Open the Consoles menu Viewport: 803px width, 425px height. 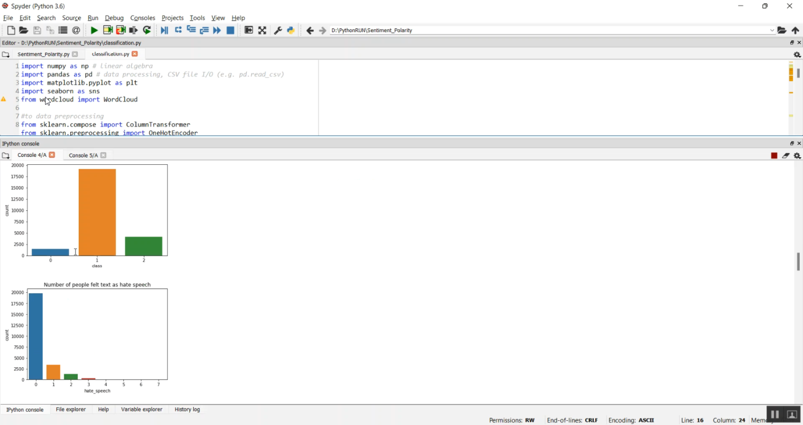[x=142, y=18]
